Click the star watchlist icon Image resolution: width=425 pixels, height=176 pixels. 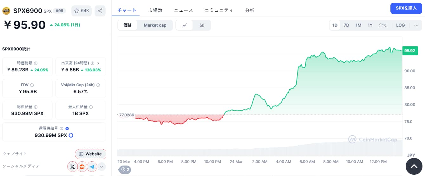76,11
